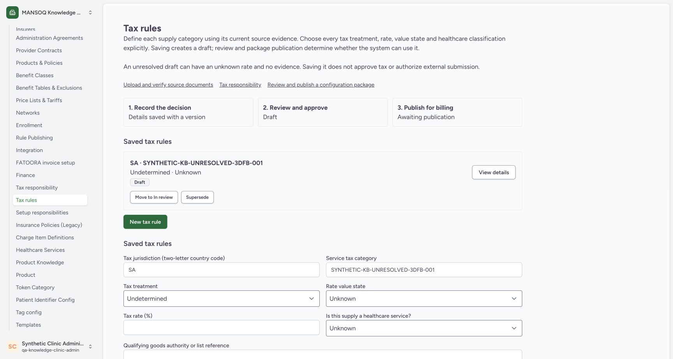This screenshot has width=673, height=359.
Task: Follow Upload and verify source documents link
Action: point(168,85)
